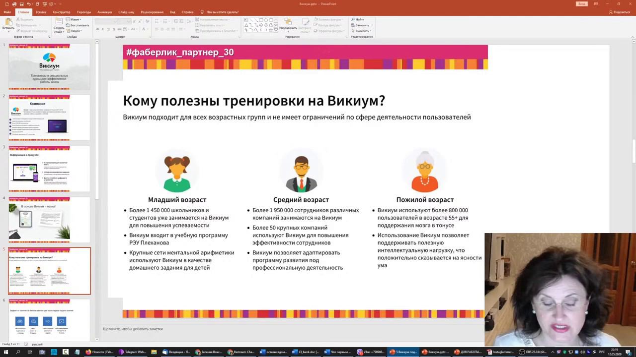Switch to the View (Вид) tab
Viewport: 636px width, 357px height.
click(172, 12)
